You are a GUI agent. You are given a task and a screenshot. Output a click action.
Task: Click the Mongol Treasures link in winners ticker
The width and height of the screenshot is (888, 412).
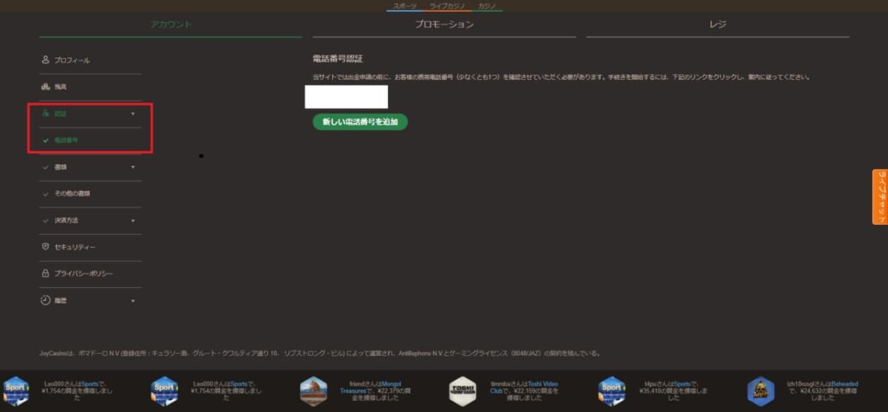click(x=370, y=388)
